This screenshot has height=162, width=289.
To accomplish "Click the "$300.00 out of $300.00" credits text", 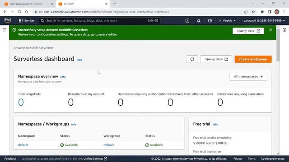I will 210,143.
